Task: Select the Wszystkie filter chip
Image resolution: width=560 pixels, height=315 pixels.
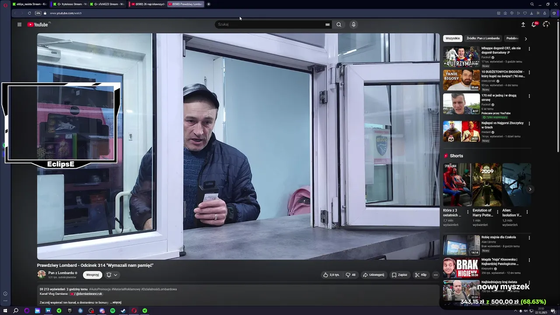Action: click(453, 38)
